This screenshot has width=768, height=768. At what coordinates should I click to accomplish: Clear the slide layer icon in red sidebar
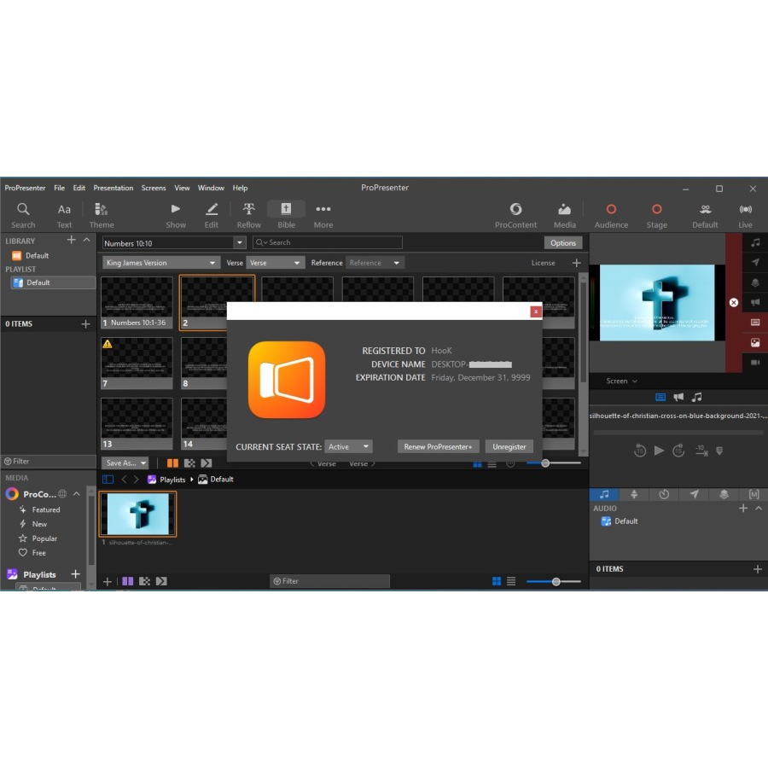point(755,323)
